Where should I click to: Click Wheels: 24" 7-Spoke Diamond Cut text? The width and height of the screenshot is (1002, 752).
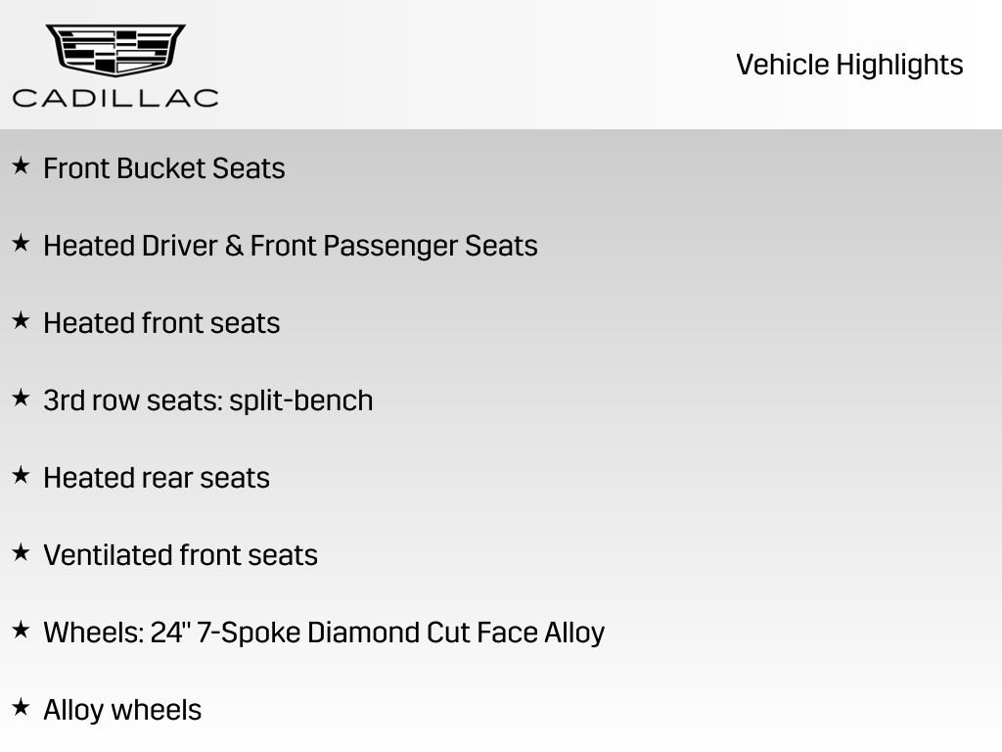click(324, 633)
